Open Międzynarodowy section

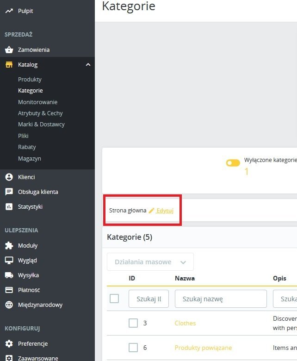coord(40,305)
